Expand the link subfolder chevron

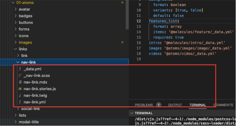(x=18, y=56)
